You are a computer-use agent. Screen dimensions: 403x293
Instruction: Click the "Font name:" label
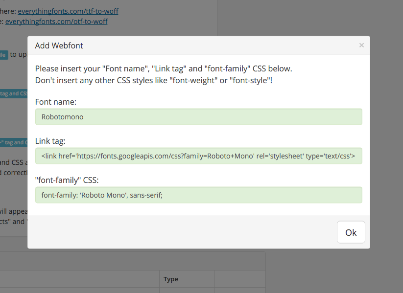(x=56, y=102)
